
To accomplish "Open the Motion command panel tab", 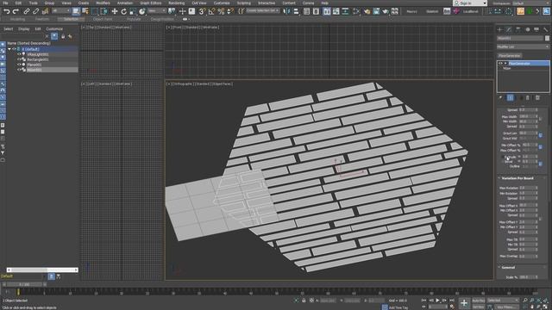I will pyautogui.click(x=527, y=29).
